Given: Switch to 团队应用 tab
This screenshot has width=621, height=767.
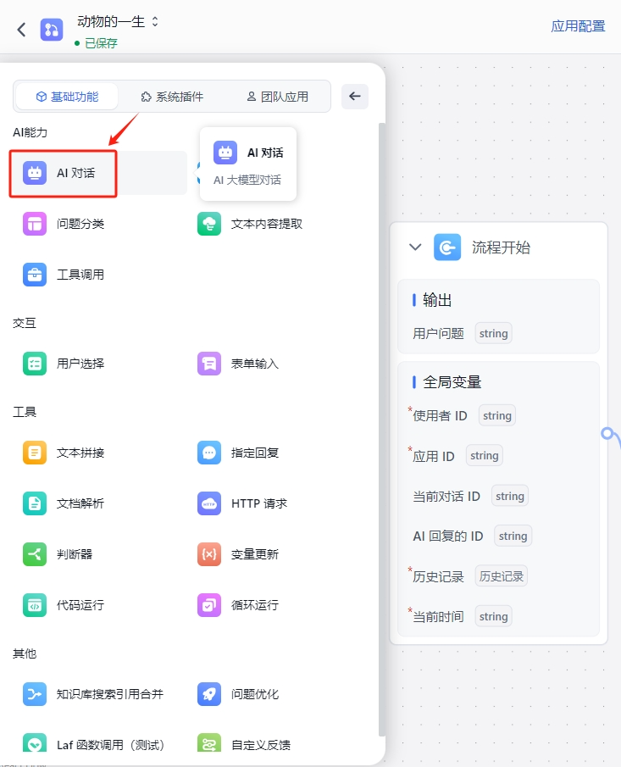Looking at the screenshot, I should (x=277, y=97).
